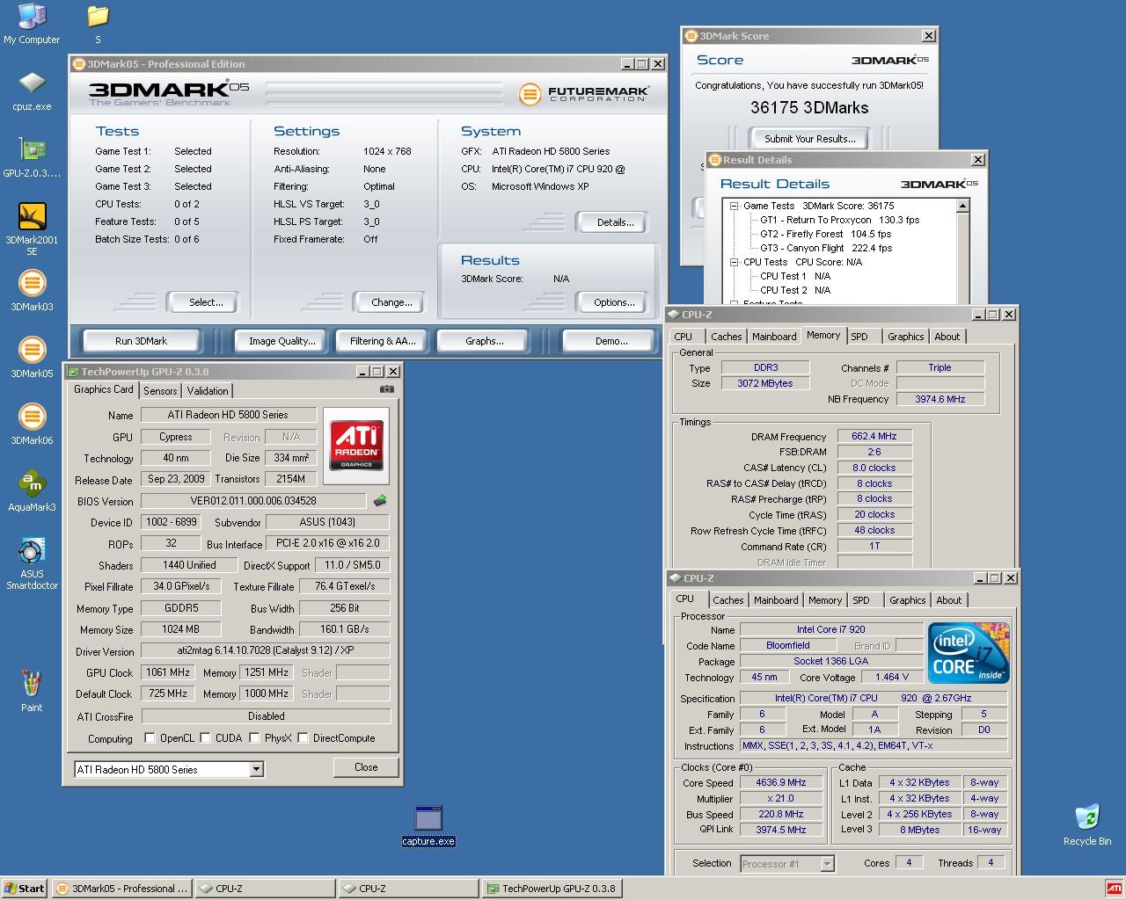1126x900 pixels.
Task: Click GT1 - Return To Proxycon result
Action: (839, 220)
